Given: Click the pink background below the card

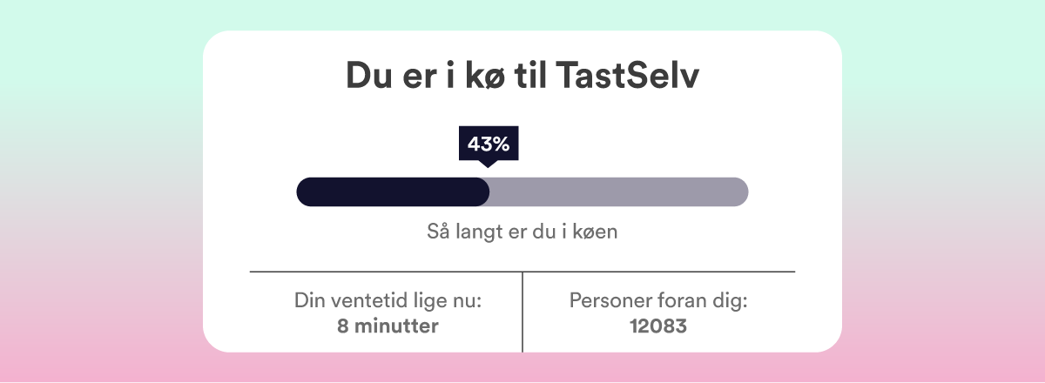Looking at the screenshot, I should coord(522,367).
